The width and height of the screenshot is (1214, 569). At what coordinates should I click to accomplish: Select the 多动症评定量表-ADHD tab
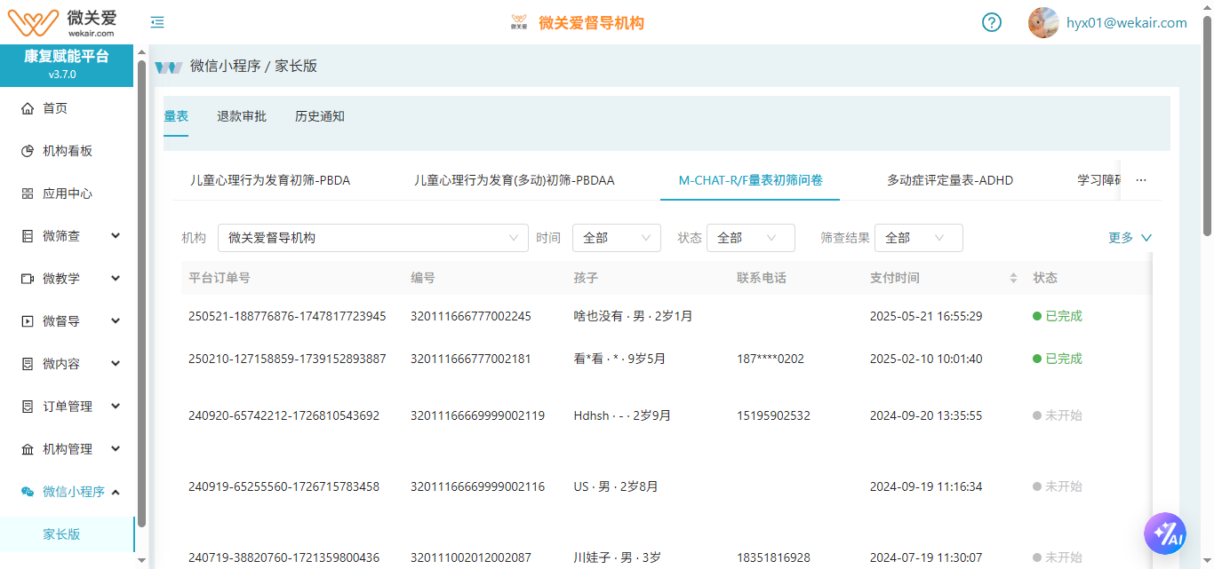(x=950, y=180)
